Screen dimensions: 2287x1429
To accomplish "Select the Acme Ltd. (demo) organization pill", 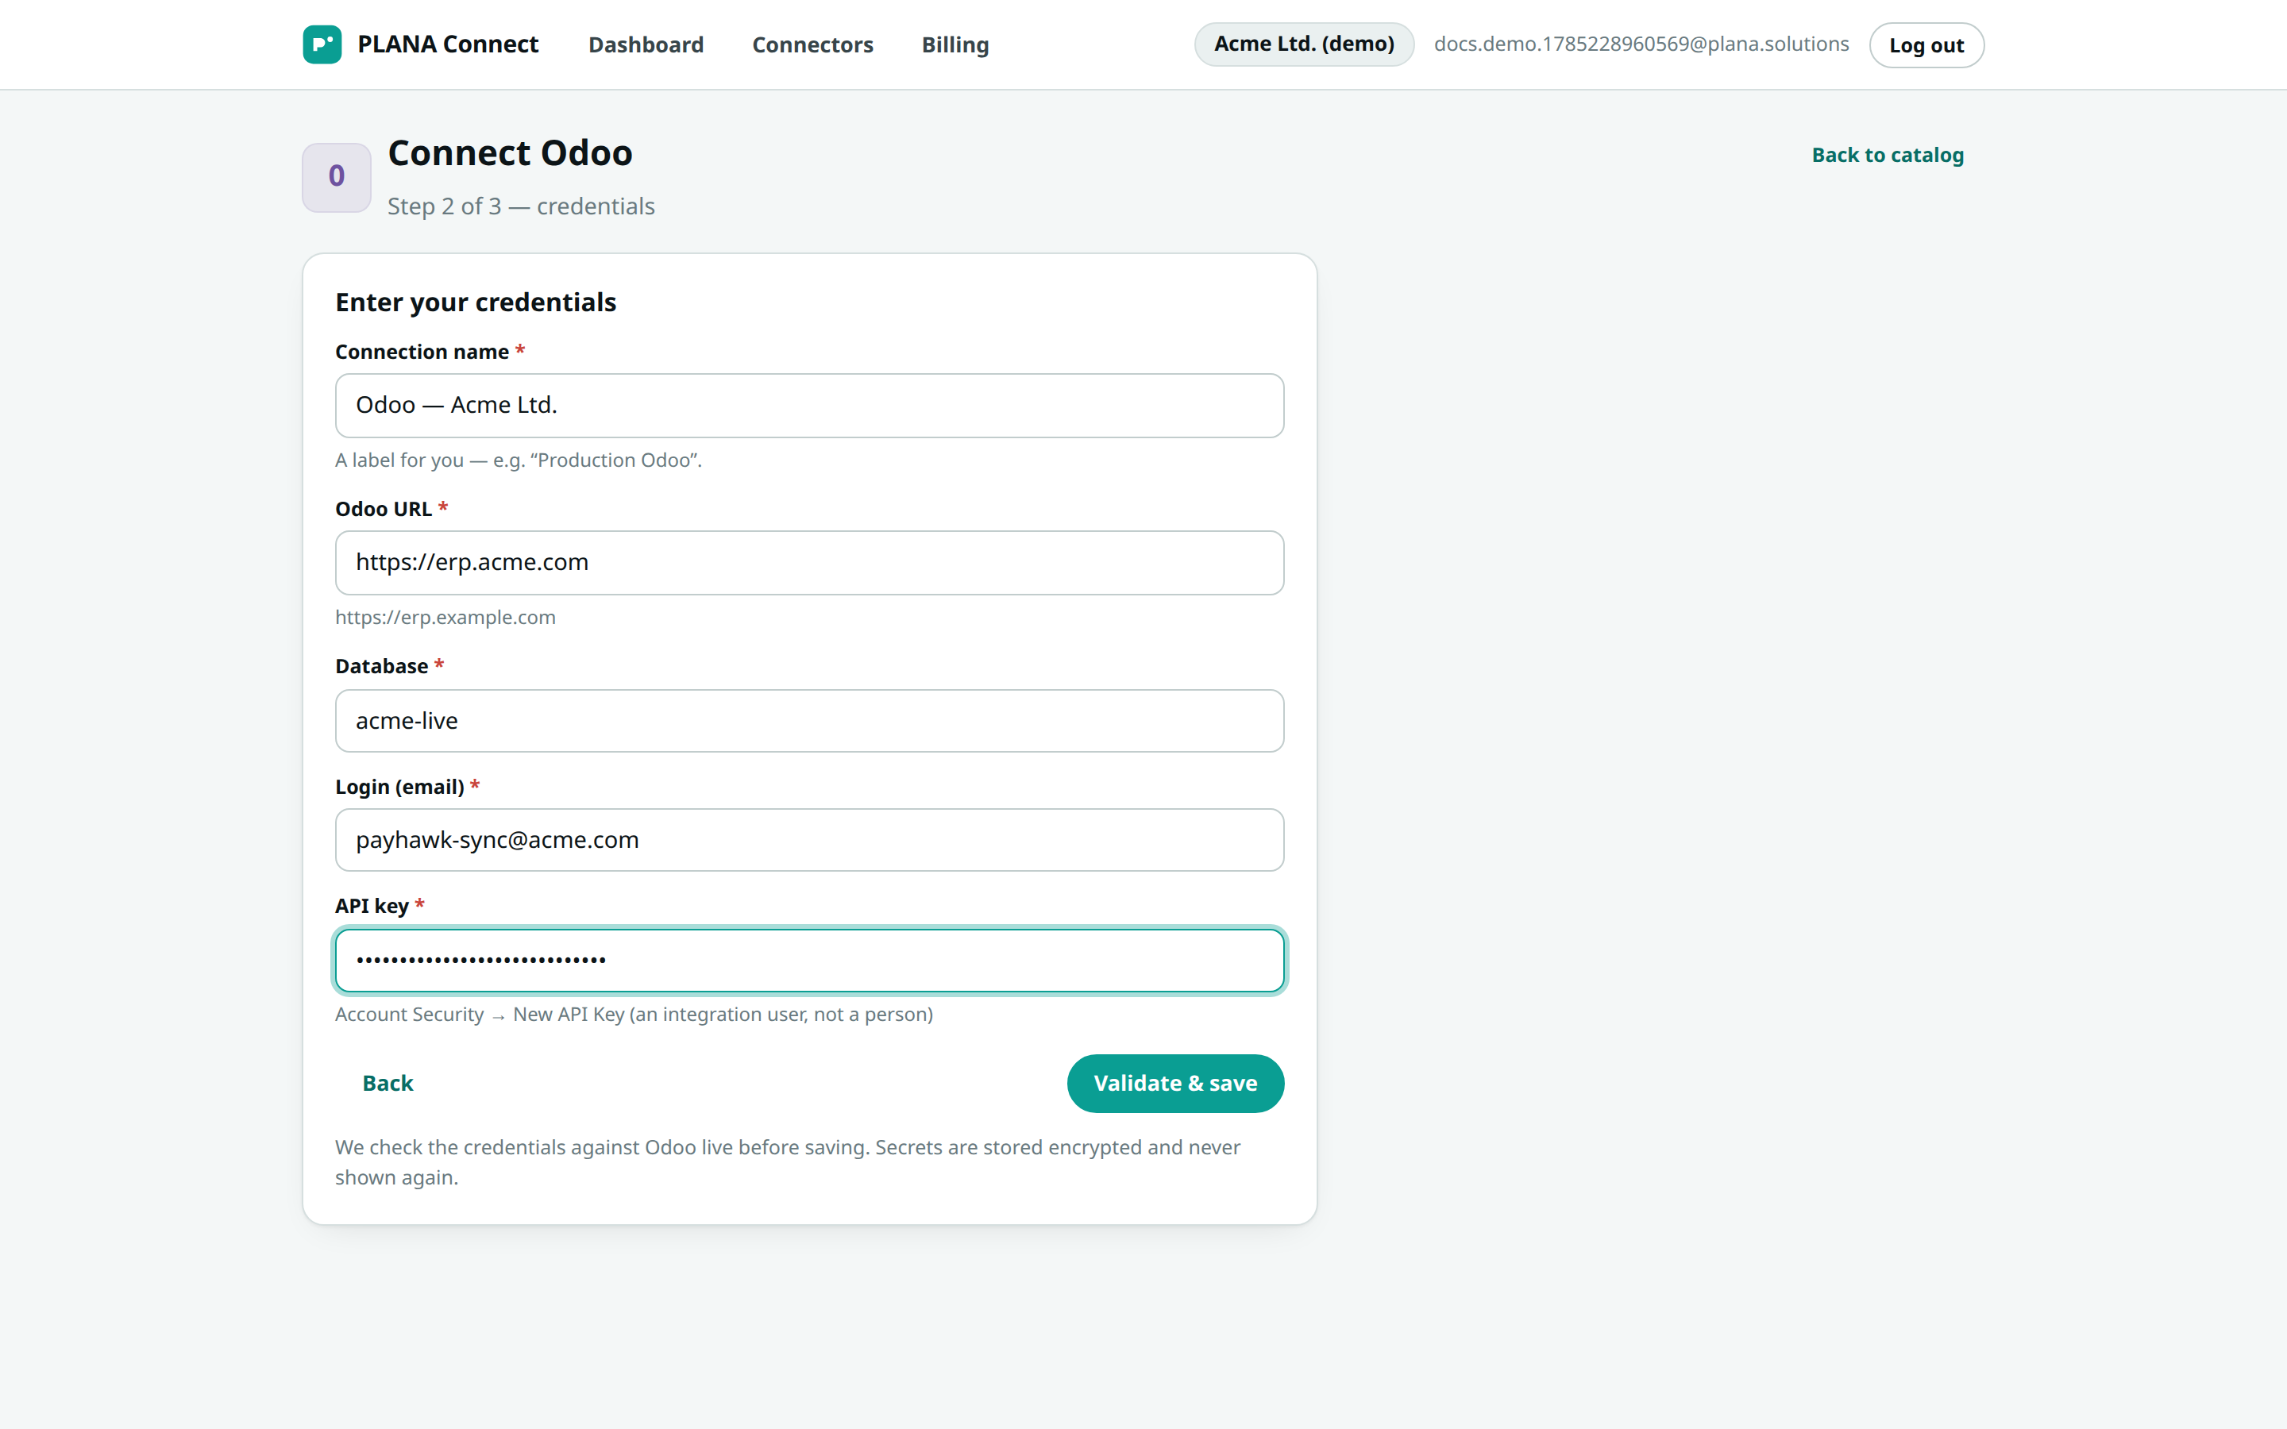I will point(1303,44).
